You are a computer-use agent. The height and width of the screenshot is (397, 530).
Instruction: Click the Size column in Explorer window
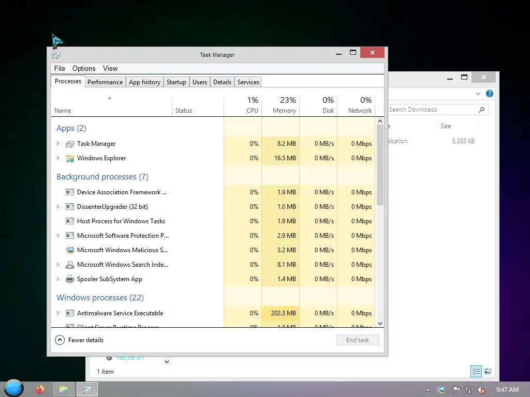(458, 126)
